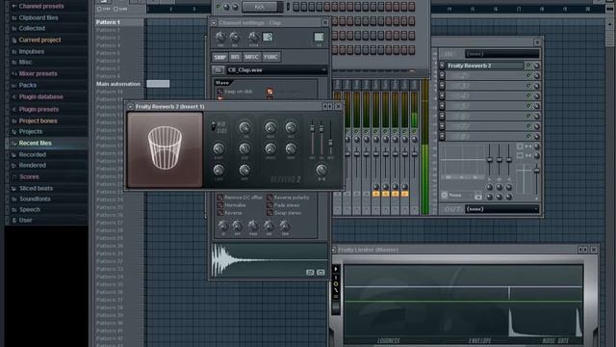Select the Main automation pattern row
616x347 pixels.
click(x=118, y=84)
